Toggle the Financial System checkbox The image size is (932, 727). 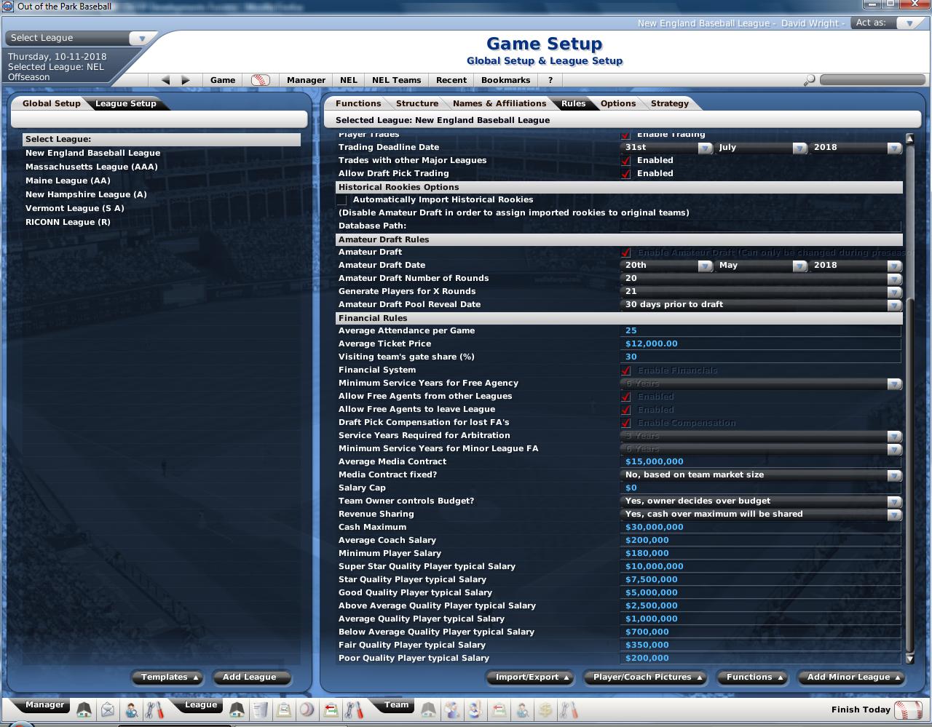tap(626, 370)
